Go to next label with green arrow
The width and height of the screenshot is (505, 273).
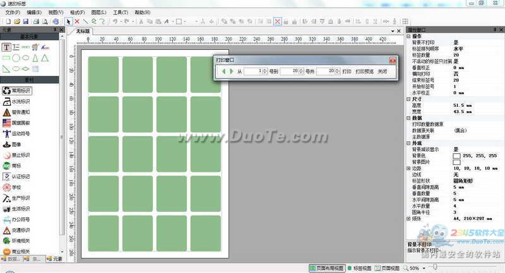231,71
